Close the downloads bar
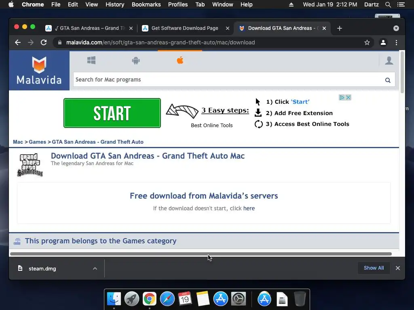The image size is (414, 310). coord(398,268)
